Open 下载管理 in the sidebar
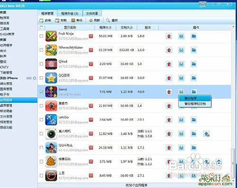 6,72
